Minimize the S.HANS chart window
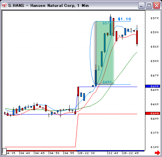 pos(141,6)
